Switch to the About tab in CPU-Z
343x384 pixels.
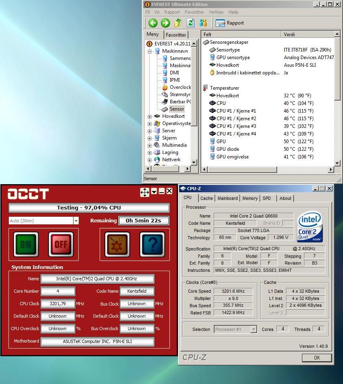point(285,198)
